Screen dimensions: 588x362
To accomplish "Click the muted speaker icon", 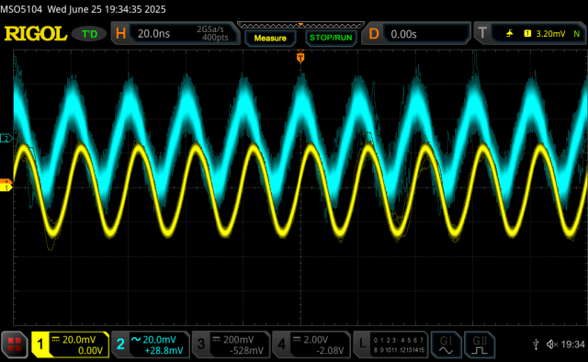I will pos(552,344).
